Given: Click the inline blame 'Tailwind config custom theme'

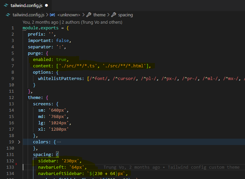Looking at the screenshot, I should pos(203,167).
